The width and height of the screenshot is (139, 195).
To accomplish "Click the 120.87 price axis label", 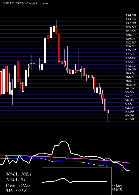I will pyautogui.click(x=130, y=46).
